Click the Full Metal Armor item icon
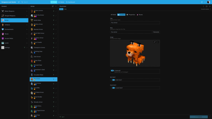The height and width of the screenshot is (119, 212). click(x=32, y=93)
